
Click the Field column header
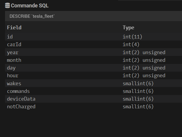point(14,28)
